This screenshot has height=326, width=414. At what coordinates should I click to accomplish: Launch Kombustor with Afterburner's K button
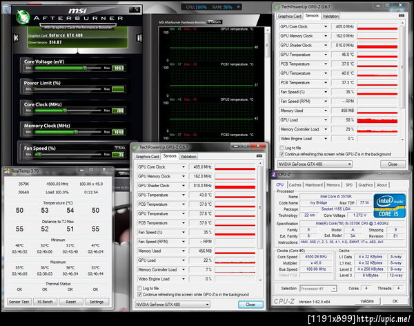16,38
